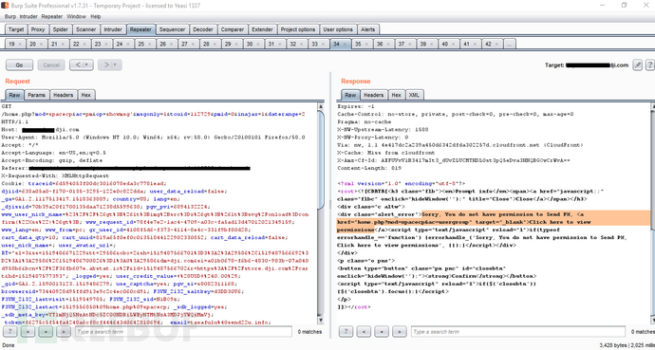The height and width of the screenshot is (350, 655).
Task: Send the request with the Go button
Action: [19, 65]
